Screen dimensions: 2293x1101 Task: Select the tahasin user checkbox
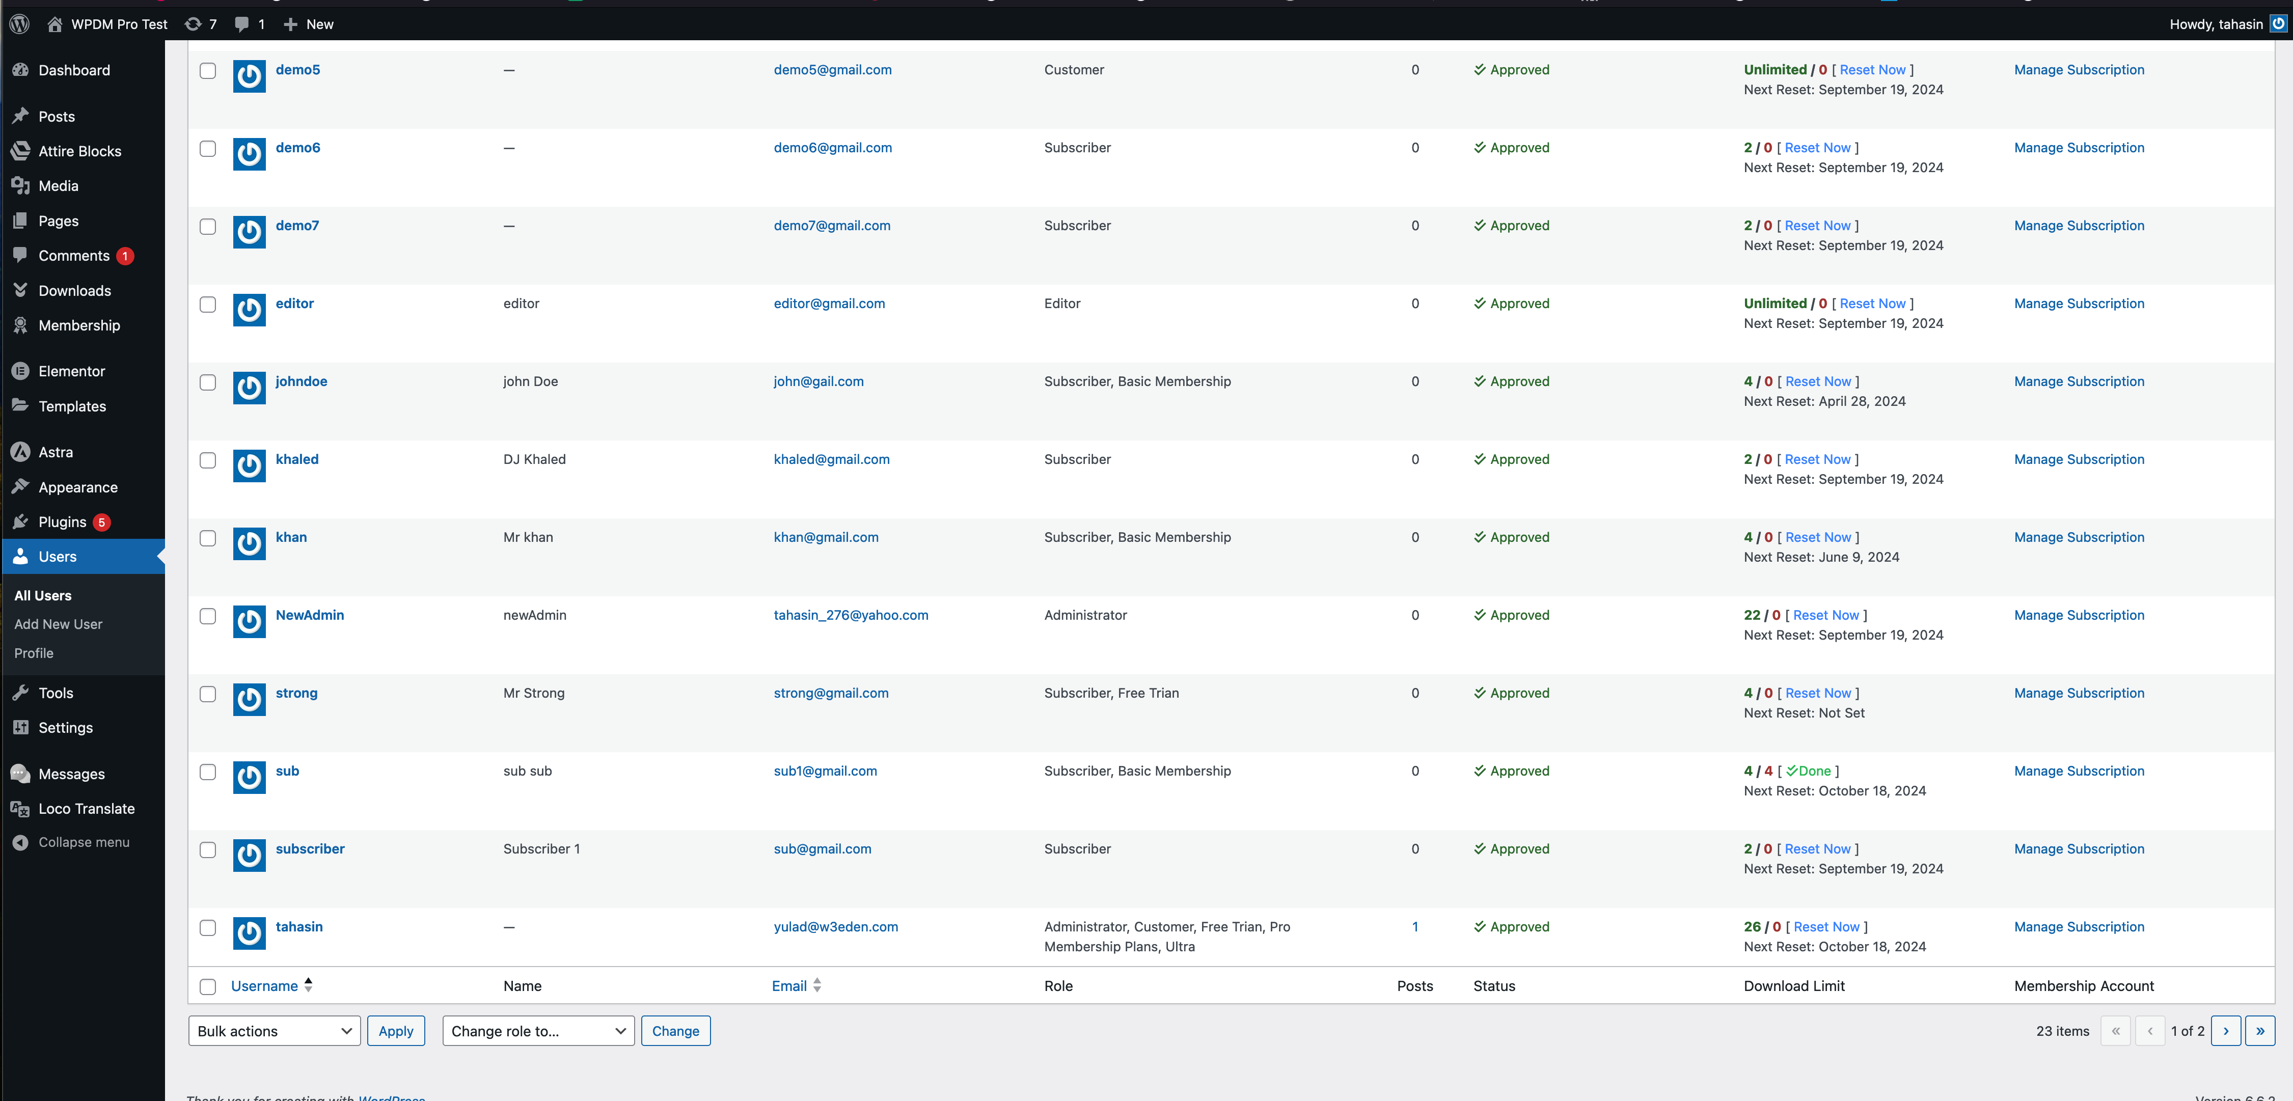(207, 927)
